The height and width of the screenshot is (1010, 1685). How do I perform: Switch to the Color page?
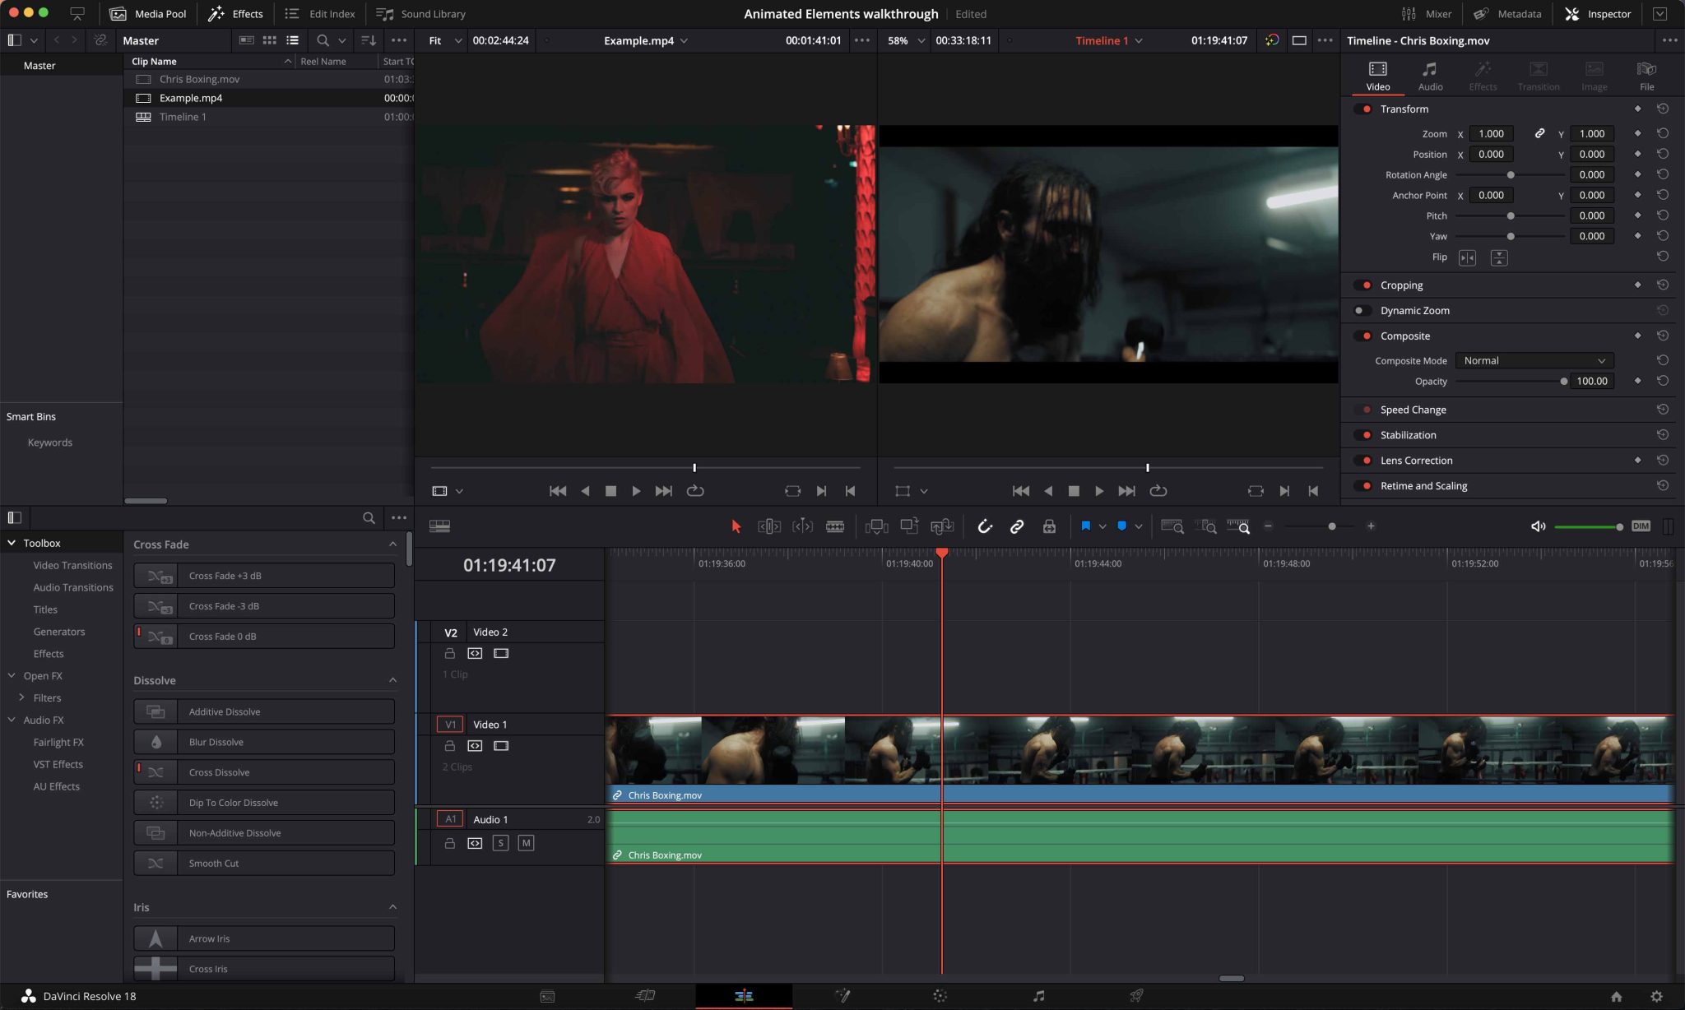pyautogui.click(x=939, y=995)
